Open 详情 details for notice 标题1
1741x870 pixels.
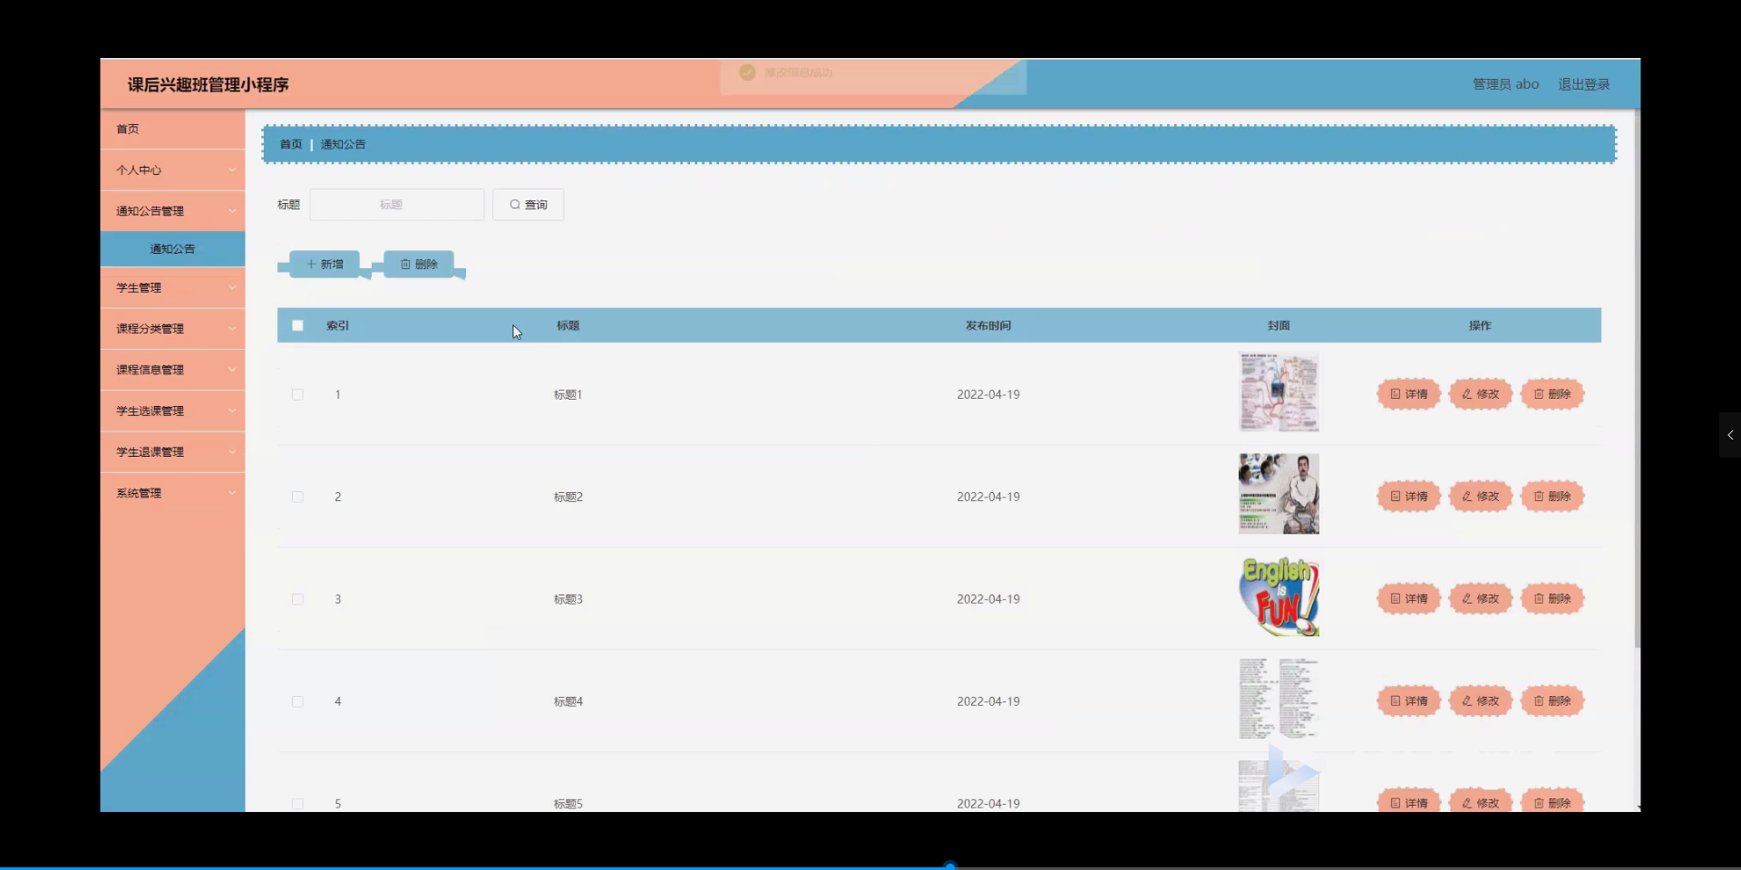tap(1408, 393)
